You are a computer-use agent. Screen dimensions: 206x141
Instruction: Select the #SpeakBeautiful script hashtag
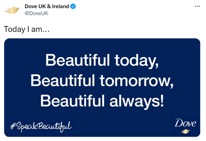pyautogui.click(x=41, y=126)
